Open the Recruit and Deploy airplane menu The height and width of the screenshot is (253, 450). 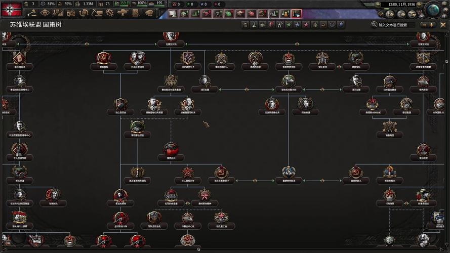pos(122,13)
